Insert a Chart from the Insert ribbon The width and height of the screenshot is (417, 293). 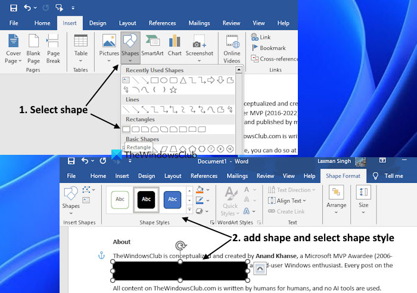click(175, 46)
